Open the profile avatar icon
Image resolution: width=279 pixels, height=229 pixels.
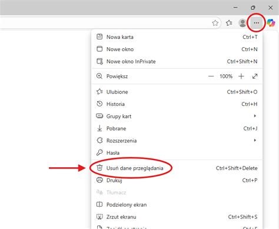[243, 23]
